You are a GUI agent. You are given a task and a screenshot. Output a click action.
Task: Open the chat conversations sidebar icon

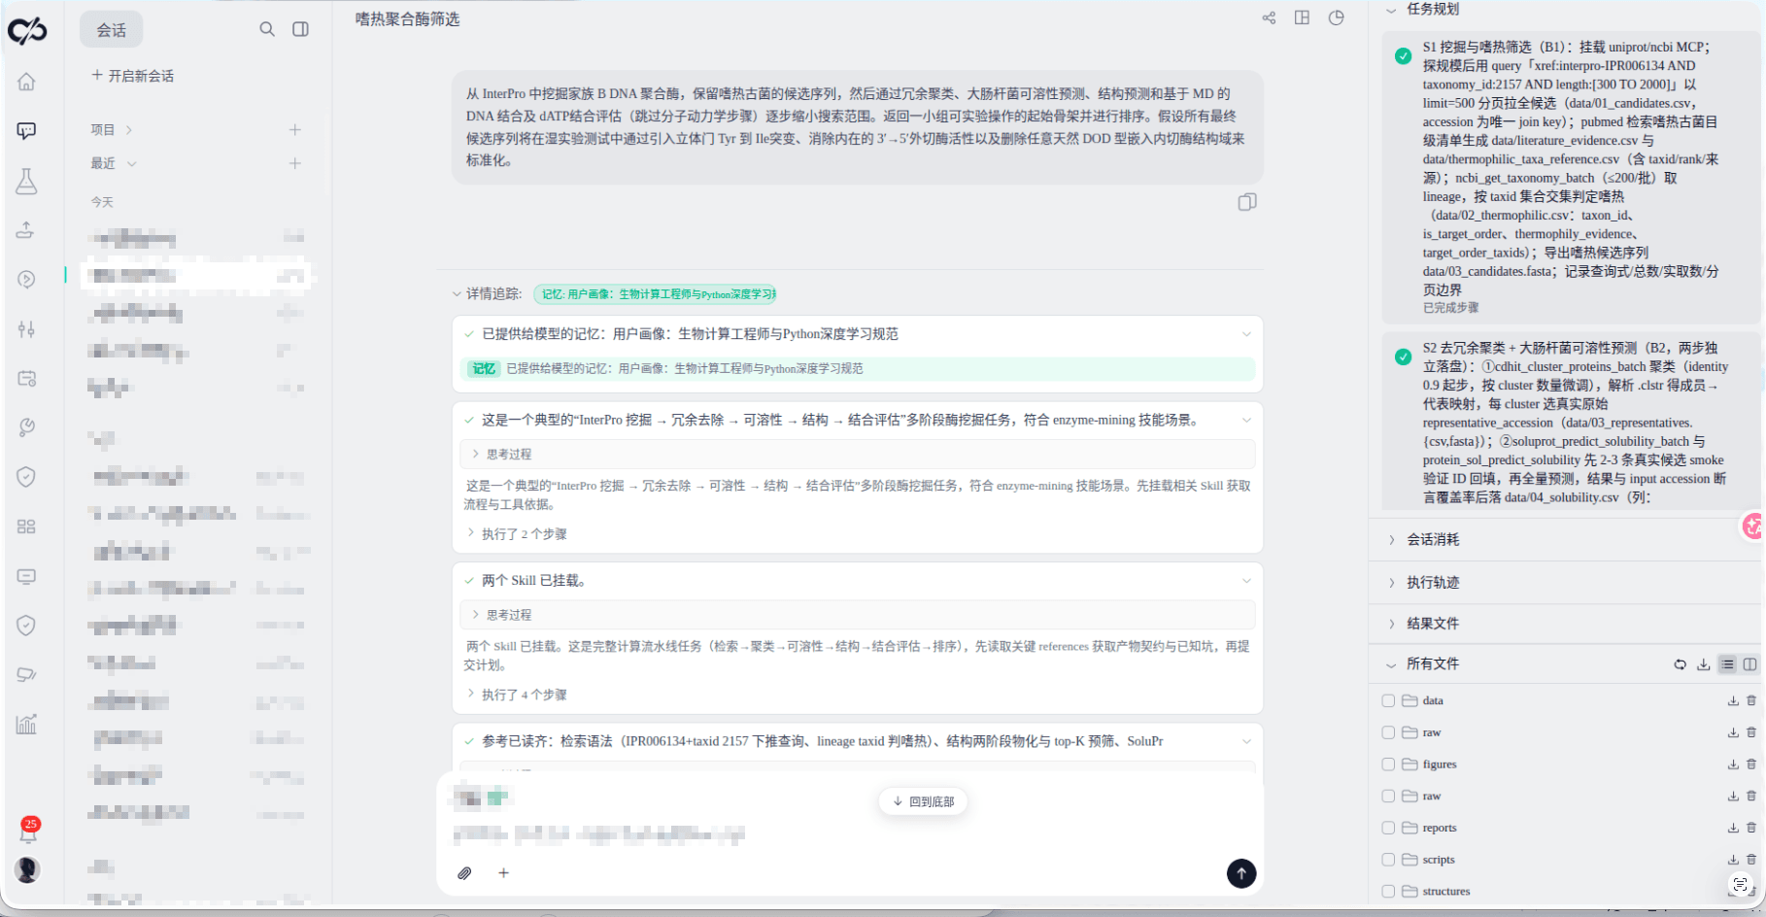pyautogui.click(x=26, y=130)
